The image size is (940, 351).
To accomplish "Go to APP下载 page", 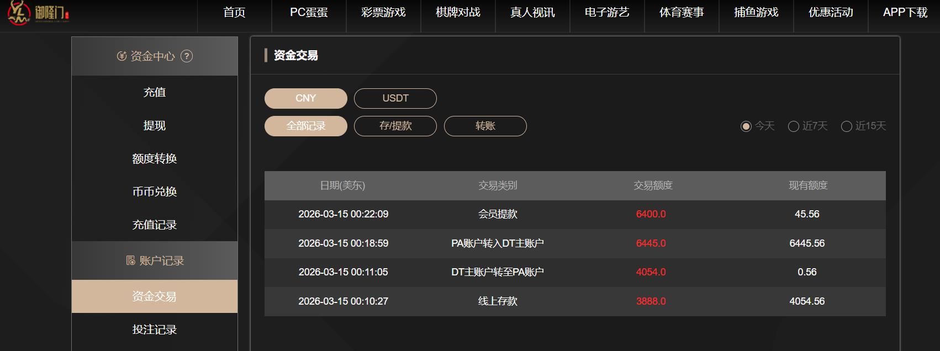I will (905, 13).
